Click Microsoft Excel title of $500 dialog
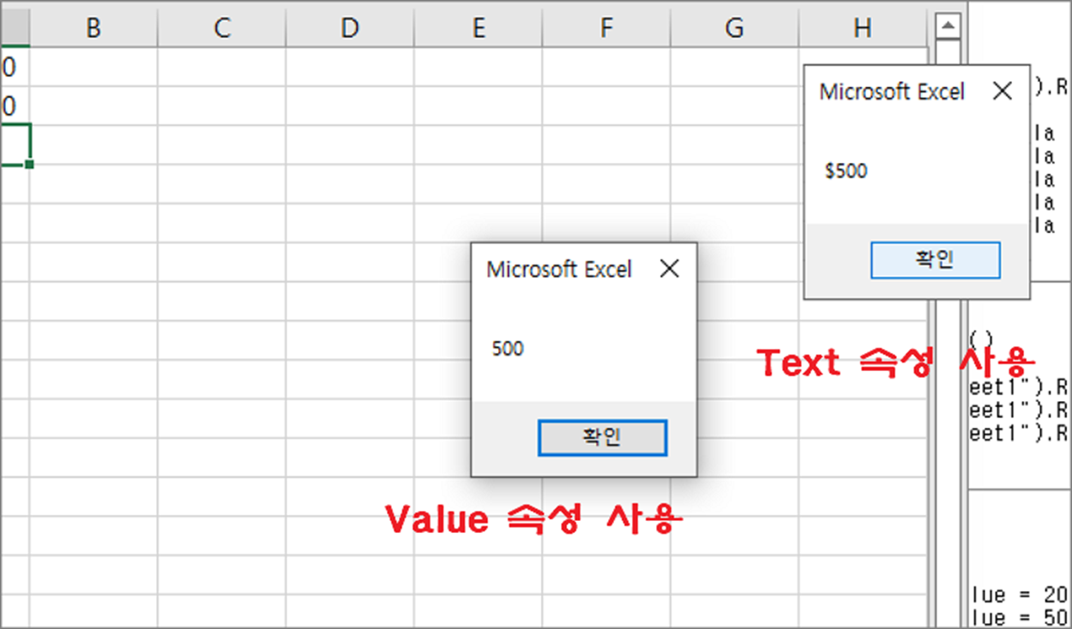Image resolution: width=1072 pixels, height=629 pixels. click(x=892, y=92)
